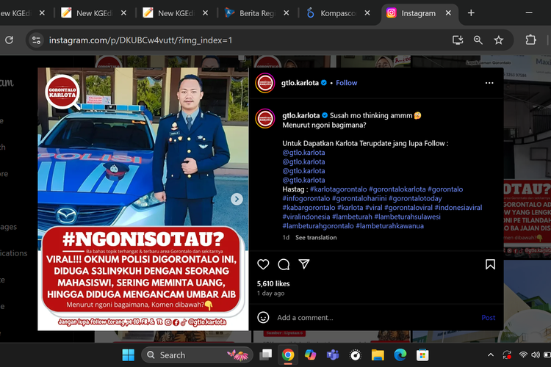Close the Berita Reg tab

pos(287,13)
